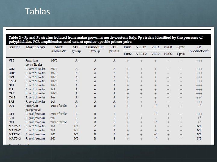Select the 'Morphology' column header

[36, 47]
